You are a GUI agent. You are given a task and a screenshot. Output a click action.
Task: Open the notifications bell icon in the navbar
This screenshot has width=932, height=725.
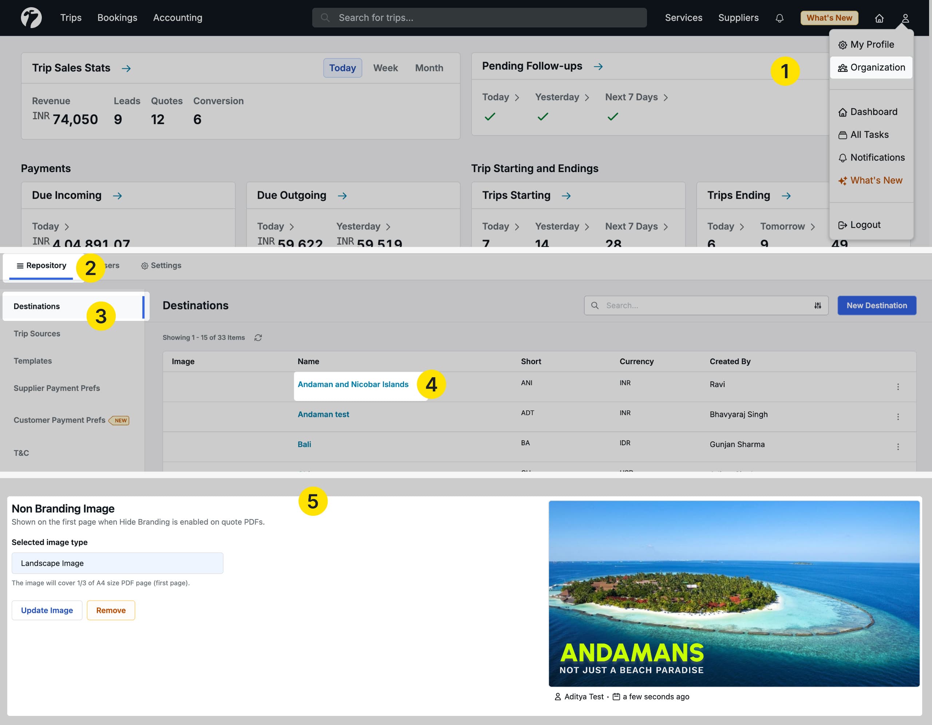(779, 18)
